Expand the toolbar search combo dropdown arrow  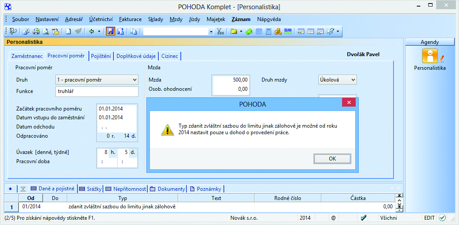tap(211, 31)
